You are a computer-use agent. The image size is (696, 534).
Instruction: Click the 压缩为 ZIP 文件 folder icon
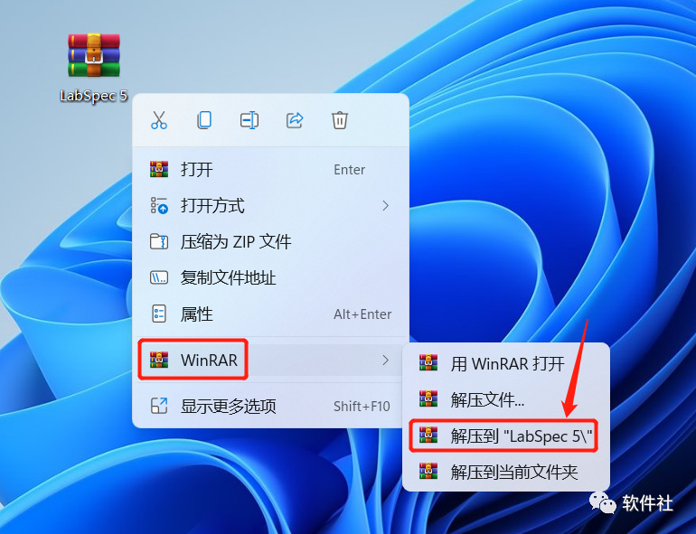pyautogui.click(x=159, y=242)
